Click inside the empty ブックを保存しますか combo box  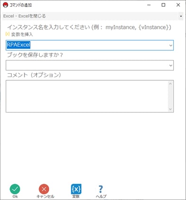click(x=90, y=65)
